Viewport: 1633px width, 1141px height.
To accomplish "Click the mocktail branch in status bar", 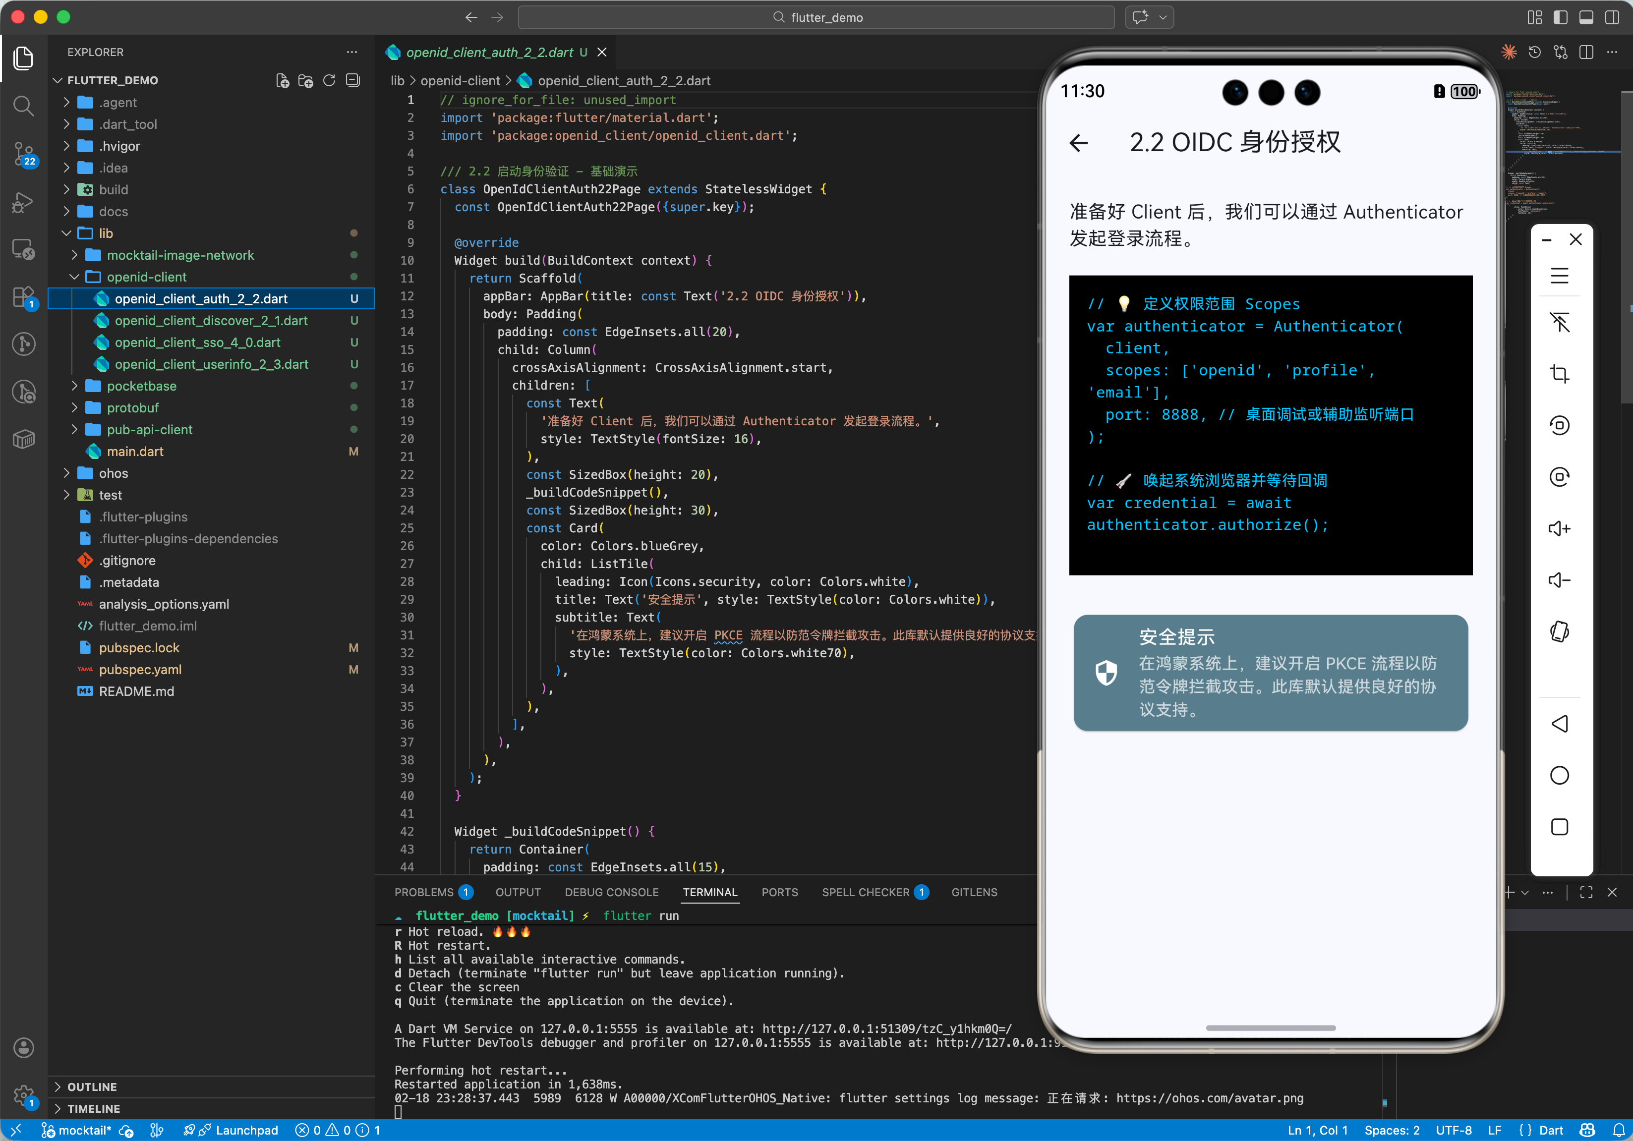I will point(78,1130).
